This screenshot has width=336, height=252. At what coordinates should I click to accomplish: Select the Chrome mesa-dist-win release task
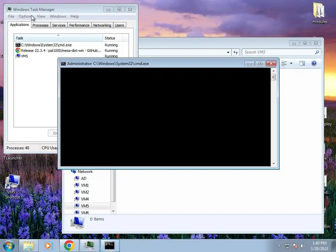click(x=71, y=51)
